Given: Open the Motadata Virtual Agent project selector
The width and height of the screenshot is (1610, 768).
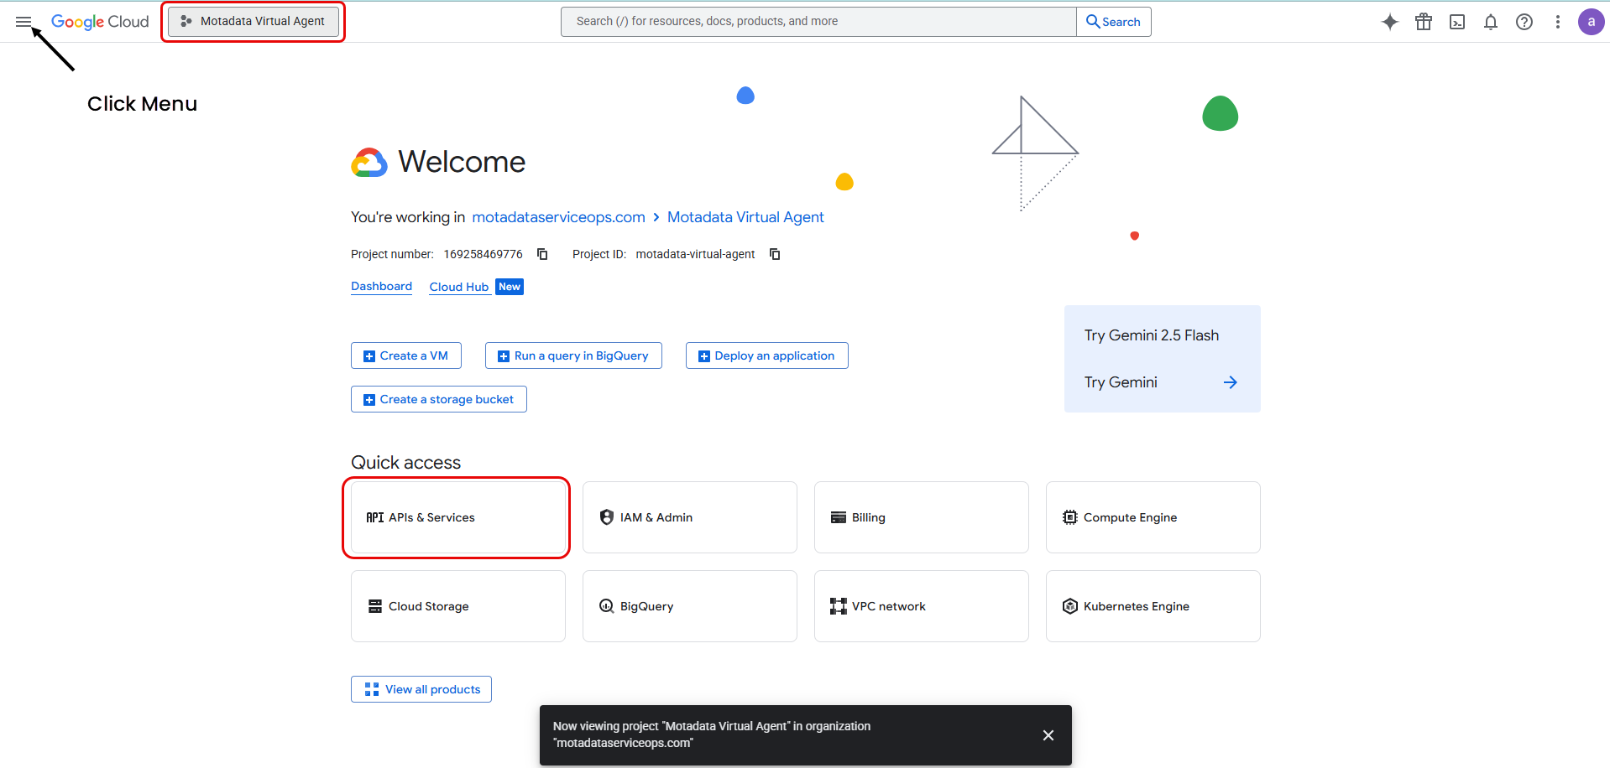Looking at the screenshot, I should [253, 21].
